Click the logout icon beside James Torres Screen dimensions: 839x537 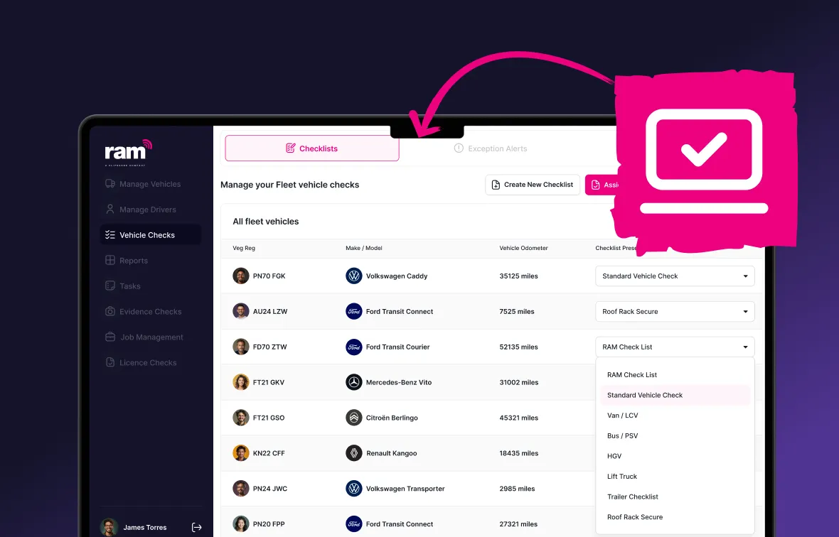coord(197,527)
